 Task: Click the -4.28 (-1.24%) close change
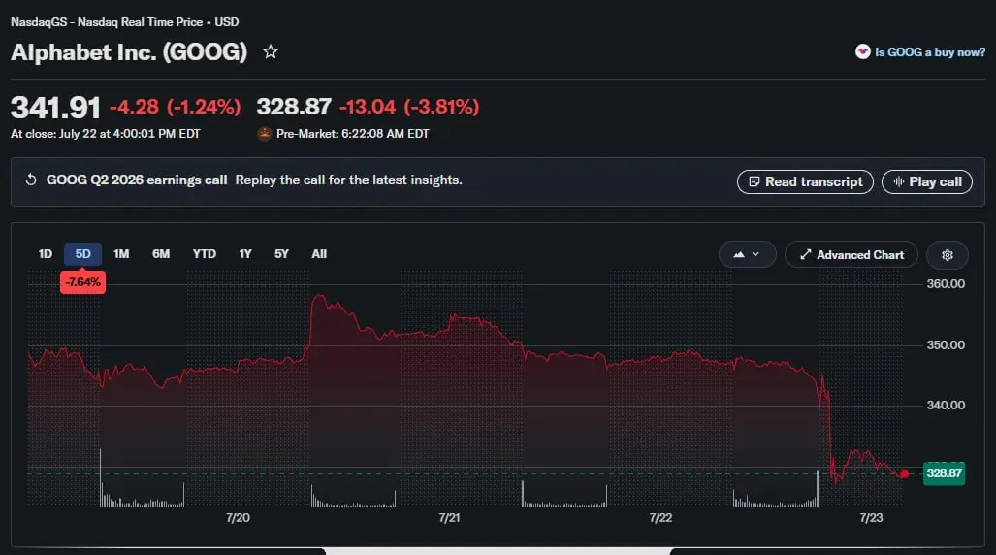click(x=176, y=107)
